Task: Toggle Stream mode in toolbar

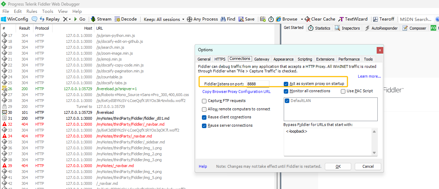Action: [101, 19]
